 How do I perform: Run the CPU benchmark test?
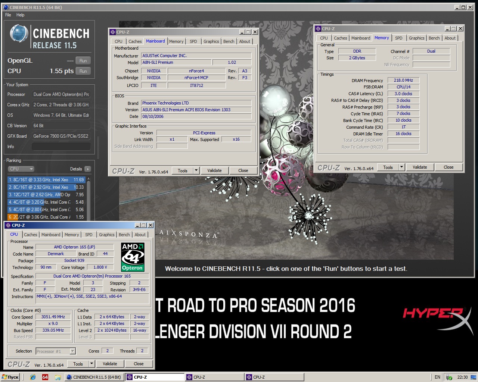tap(83, 71)
